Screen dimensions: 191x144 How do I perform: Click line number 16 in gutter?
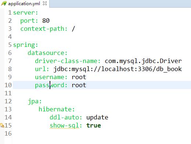pyautogui.click(x=8, y=133)
